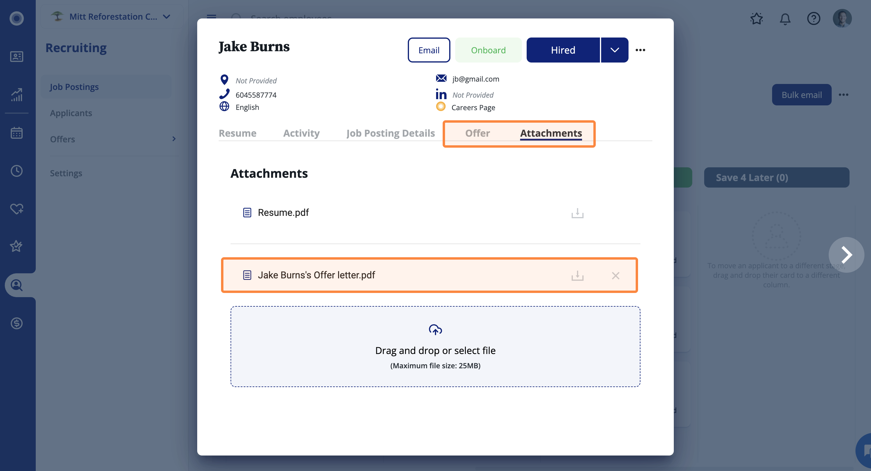The height and width of the screenshot is (471, 871).
Task: Open the time clock sidebar icon
Action: [17, 171]
